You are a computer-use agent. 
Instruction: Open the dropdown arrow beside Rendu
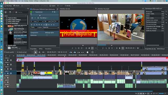point(72,6)
